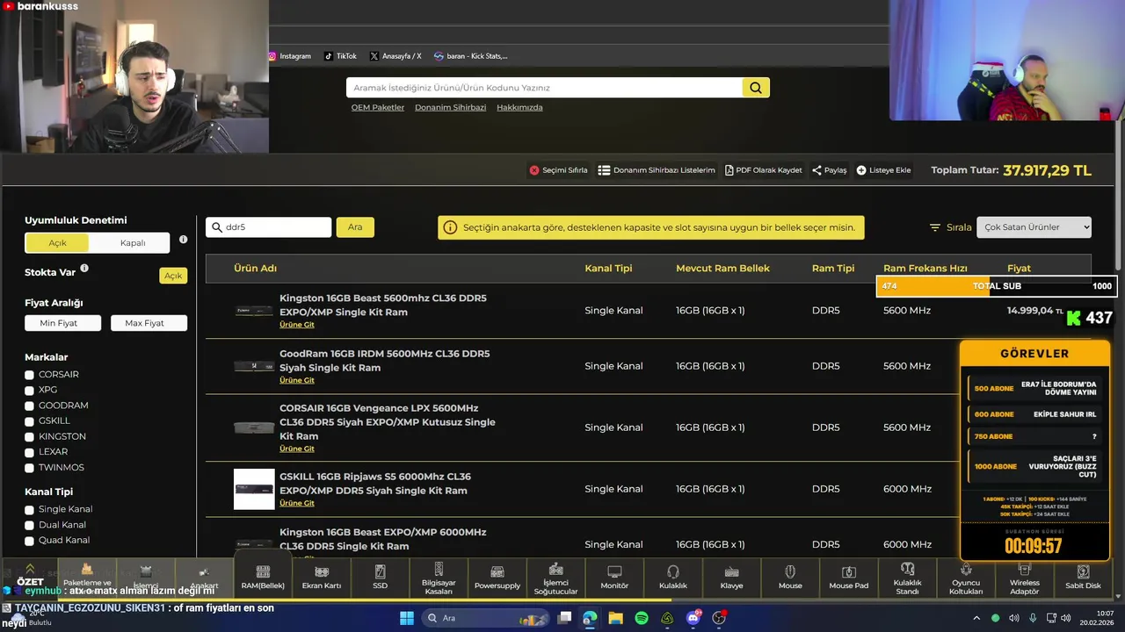The width and height of the screenshot is (1125, 632).
Task: Check the XPG brand checkbox
Action: [30, 391]
